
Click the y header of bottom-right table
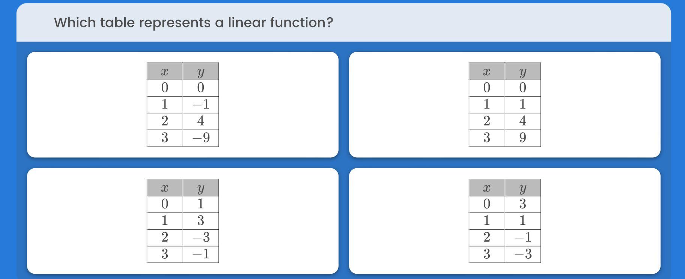coord(522,188)
